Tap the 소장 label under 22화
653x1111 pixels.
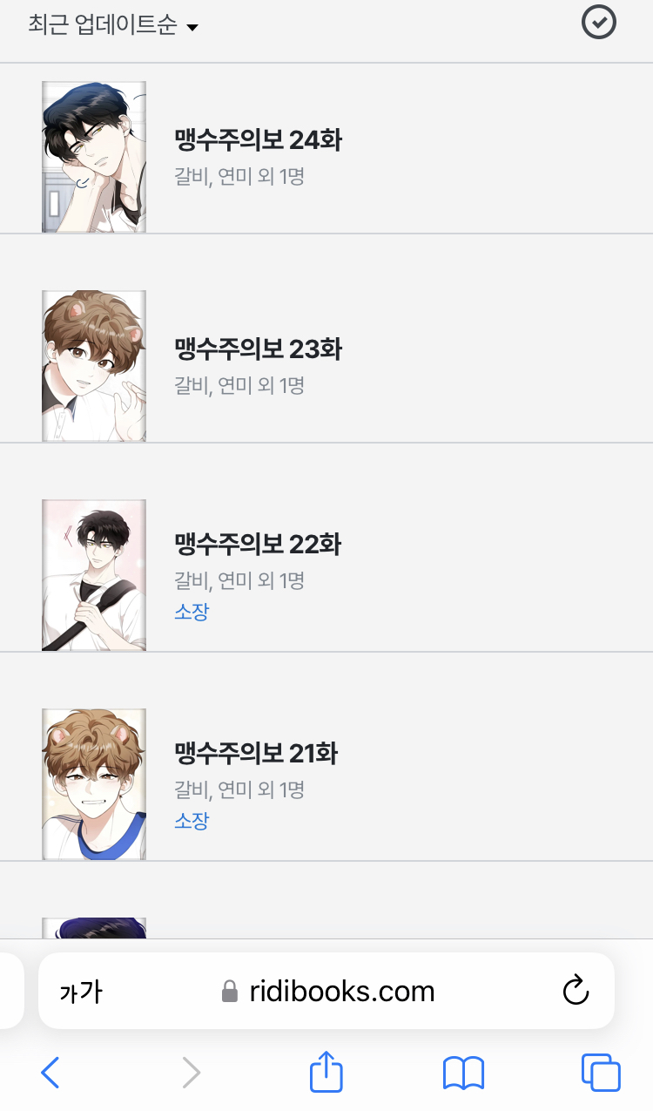[192, 611]
